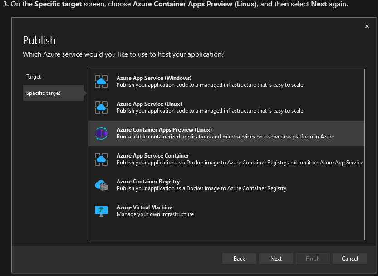The width and height of the screenshot is (378, 276).
Task: Select Azure Container Registry title
Action: click(x=148, y=182)
